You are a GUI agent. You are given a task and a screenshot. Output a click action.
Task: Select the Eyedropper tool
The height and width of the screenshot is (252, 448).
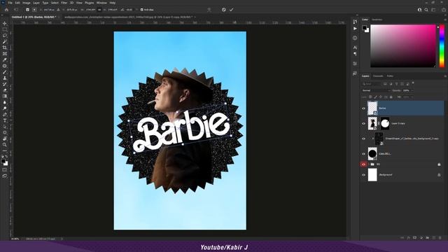[x=5, y=59]
